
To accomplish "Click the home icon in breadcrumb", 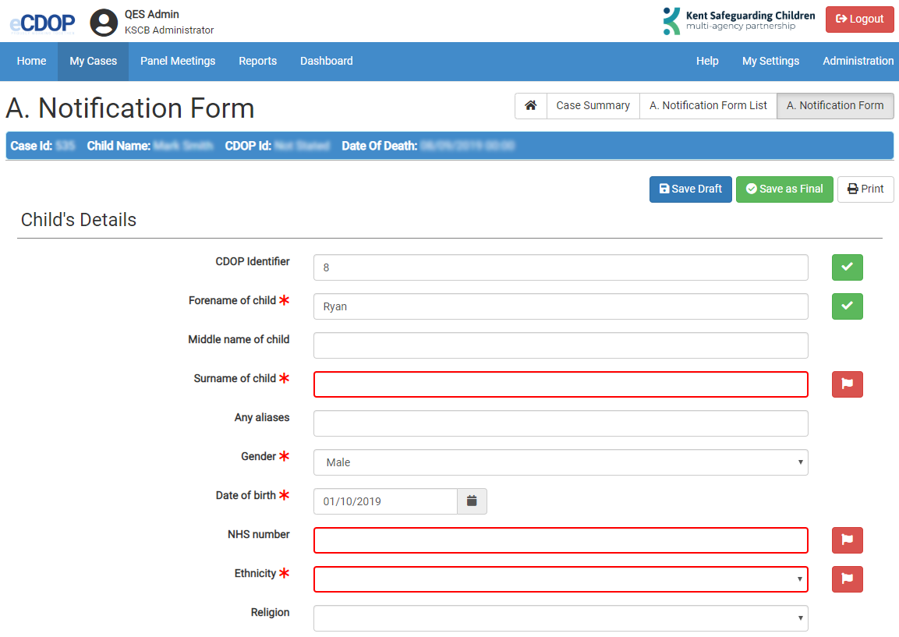I will click(x=530, y=106).
